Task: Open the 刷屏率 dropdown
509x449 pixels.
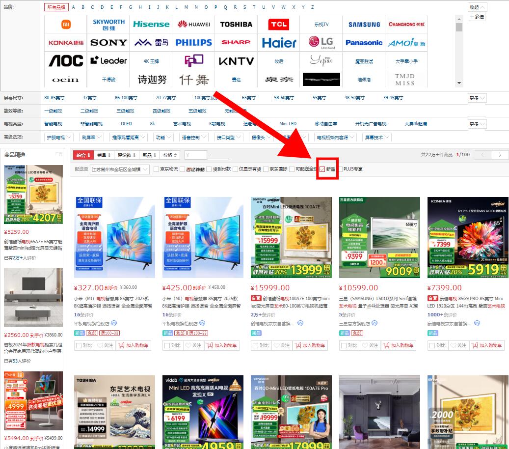Action: pos(92,138)
